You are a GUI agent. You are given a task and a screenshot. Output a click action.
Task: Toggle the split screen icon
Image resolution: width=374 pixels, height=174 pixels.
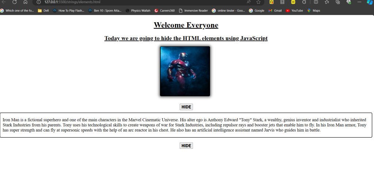coord(316,2)
